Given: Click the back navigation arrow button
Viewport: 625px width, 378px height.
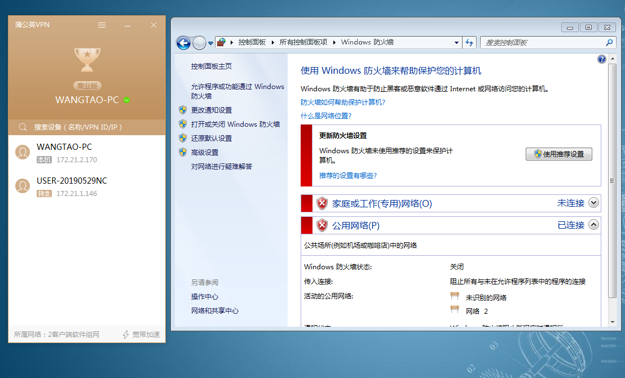Looking at the screenshot, I should tap(183, 42).
